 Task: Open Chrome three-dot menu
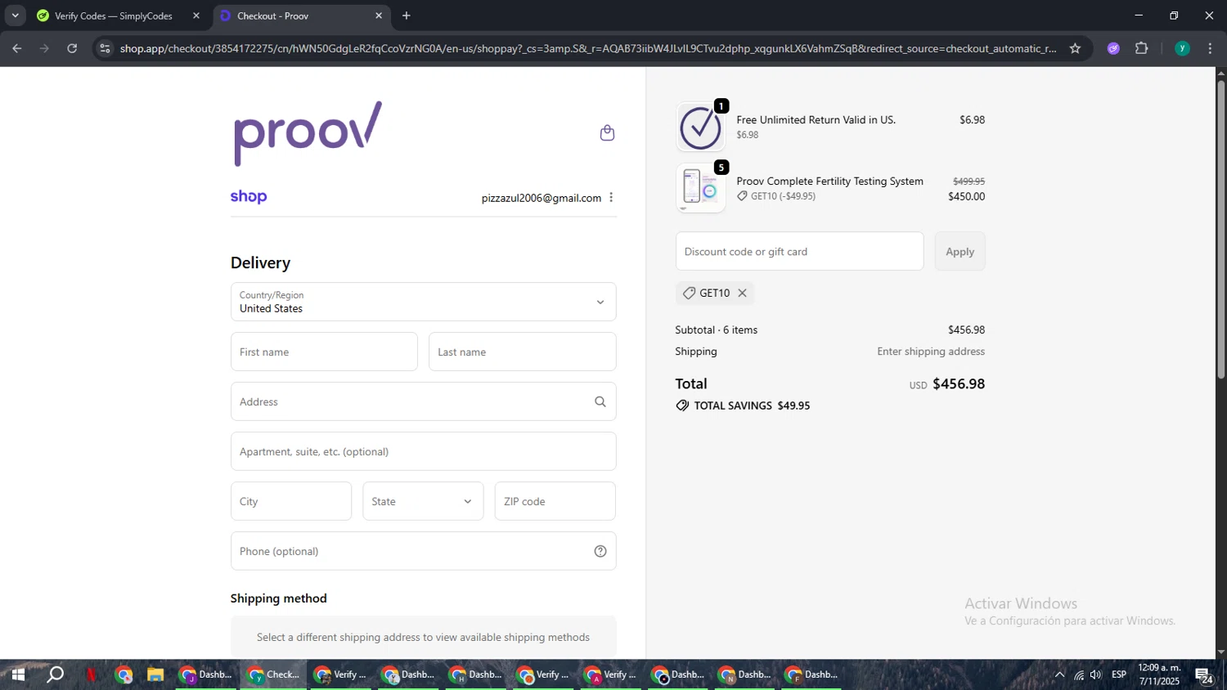1210,48
